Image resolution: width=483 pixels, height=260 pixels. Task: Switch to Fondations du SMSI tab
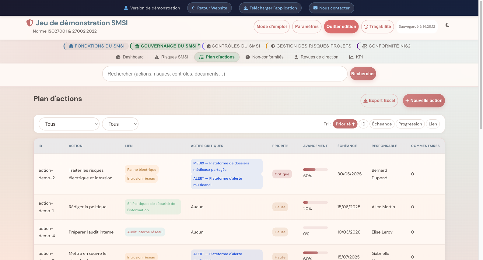96,46
